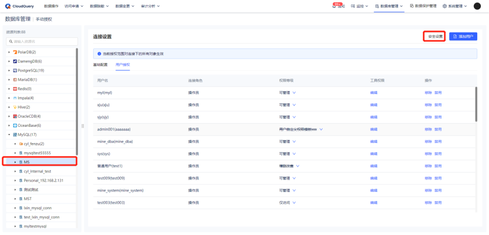Click the MariaDB database icon
Screen dimensions: 489x235
(14, 80)
